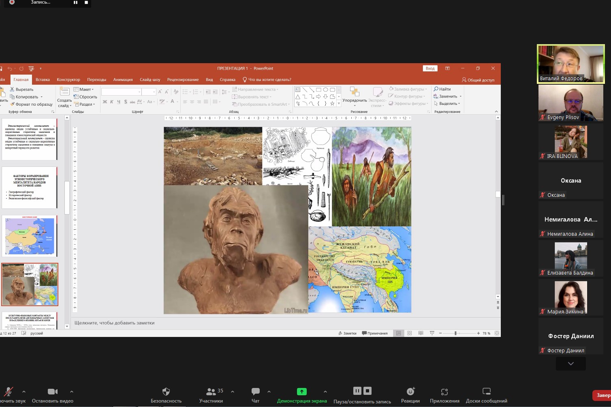Toggle Остановить видео camera button
The width and height of the screenshot is (611, 407).
53,395
